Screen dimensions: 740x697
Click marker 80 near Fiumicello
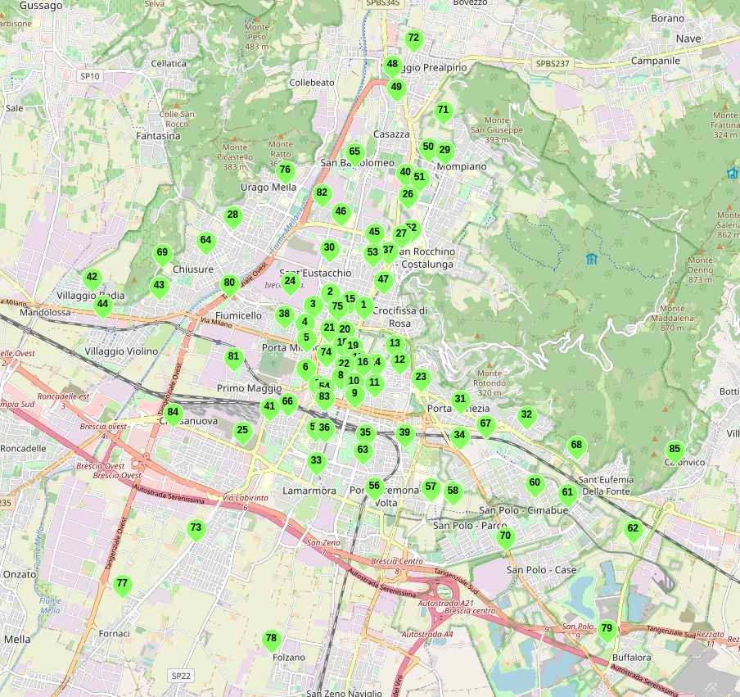(x=229, y=285)
